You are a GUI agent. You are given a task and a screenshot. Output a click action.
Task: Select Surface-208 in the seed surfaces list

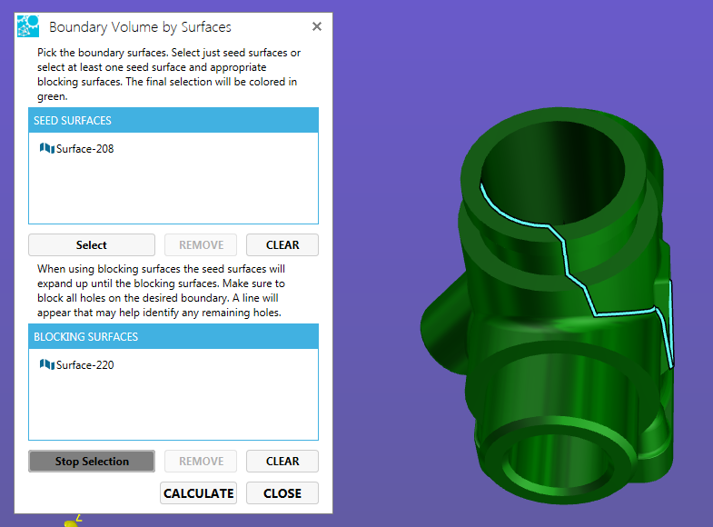point(84,149)
